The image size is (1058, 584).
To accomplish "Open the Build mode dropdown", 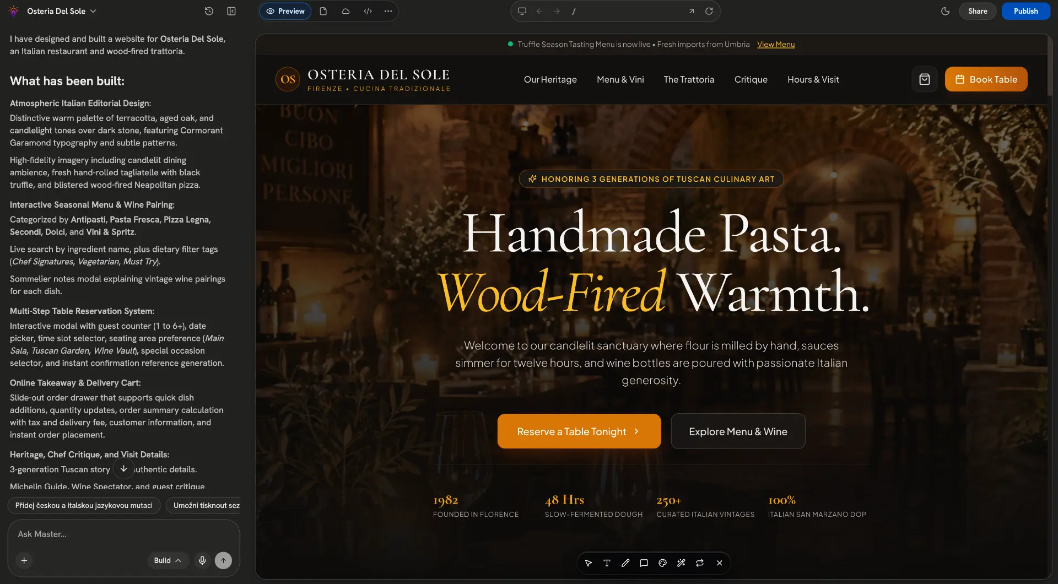I will click(168, 560).
